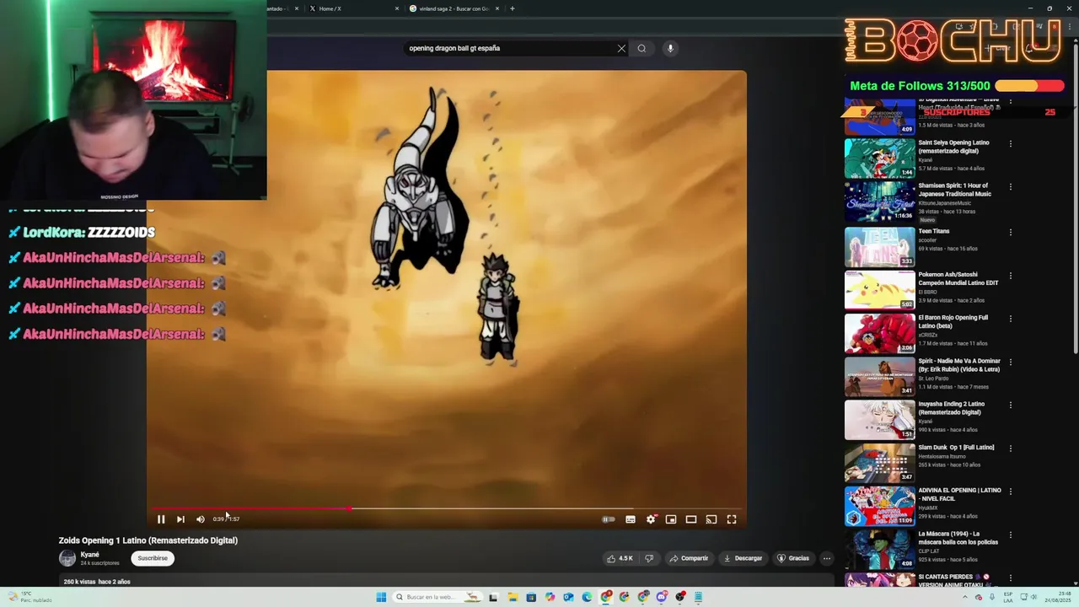Subscribe to the Kyané channel

tap(153, 558)
